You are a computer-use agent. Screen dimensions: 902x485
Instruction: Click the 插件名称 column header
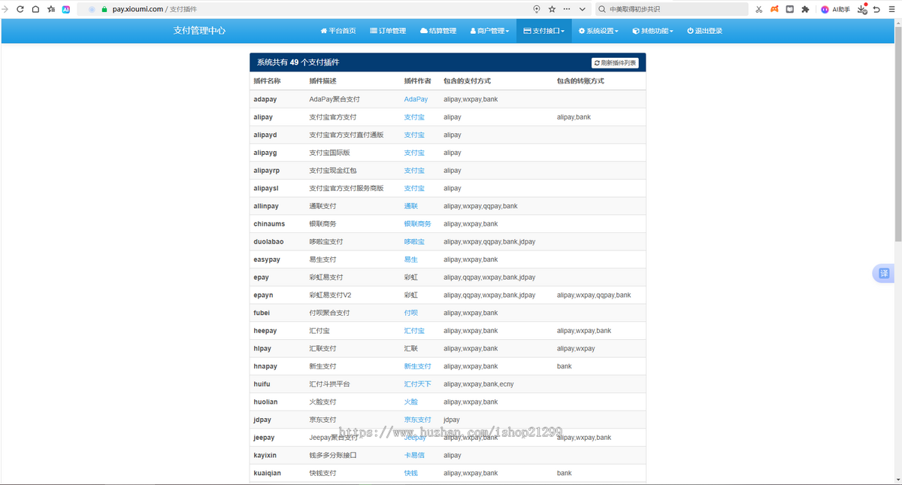tap(267, 81)
